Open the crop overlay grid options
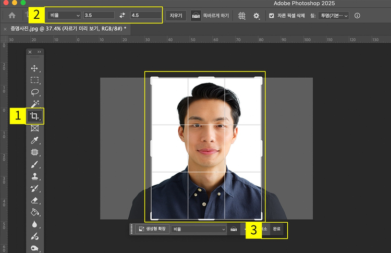Screen dimensions: 391x253 [242, 16]
